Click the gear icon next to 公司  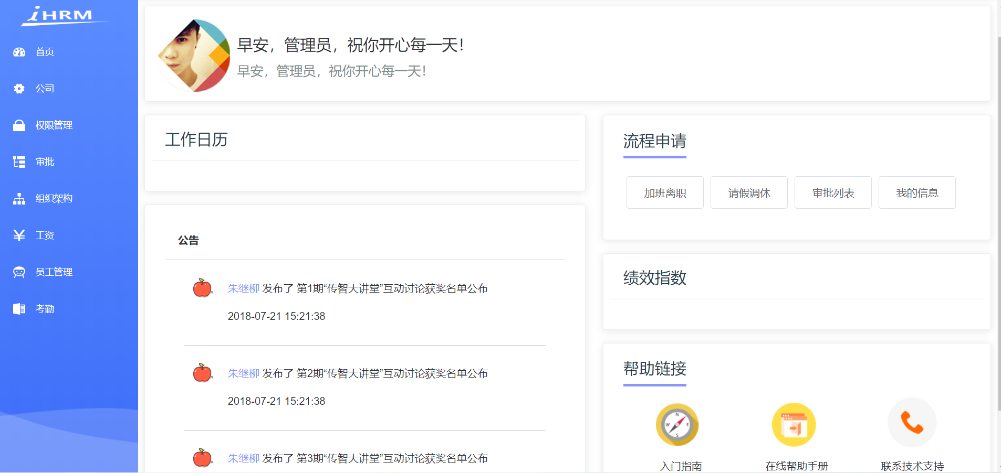tap(19, 89)
